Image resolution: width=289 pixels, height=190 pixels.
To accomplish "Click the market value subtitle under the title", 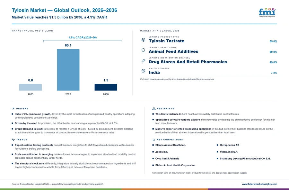I will point(59,17).
